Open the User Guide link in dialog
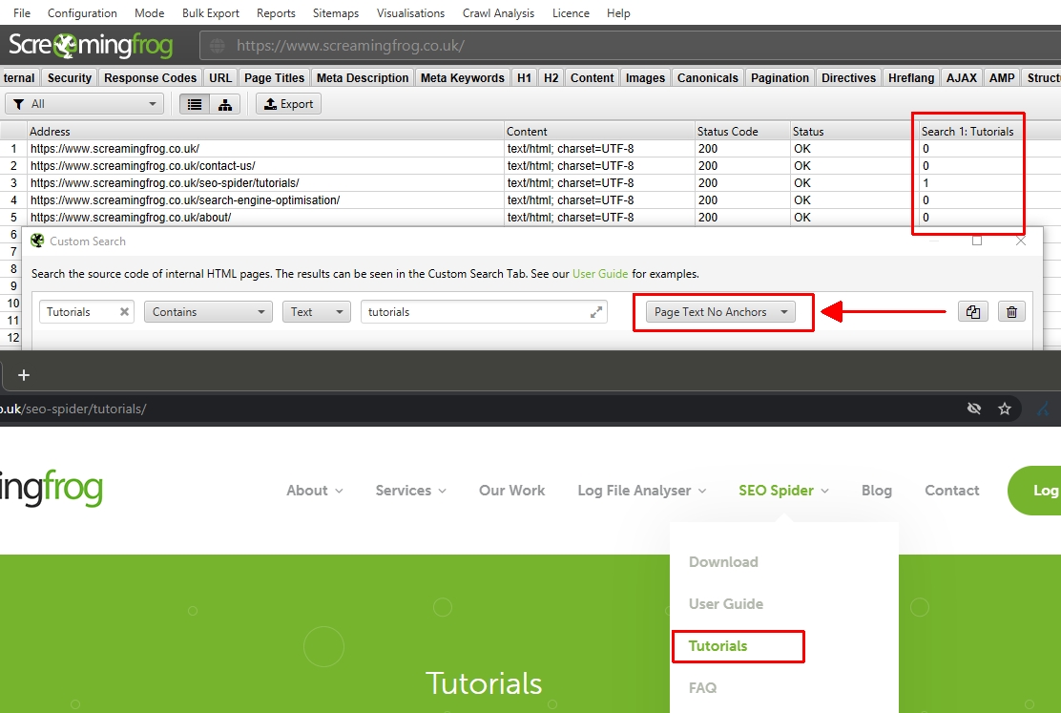The width and height of the screenshot is (1061, 713). tap(600, 274)
